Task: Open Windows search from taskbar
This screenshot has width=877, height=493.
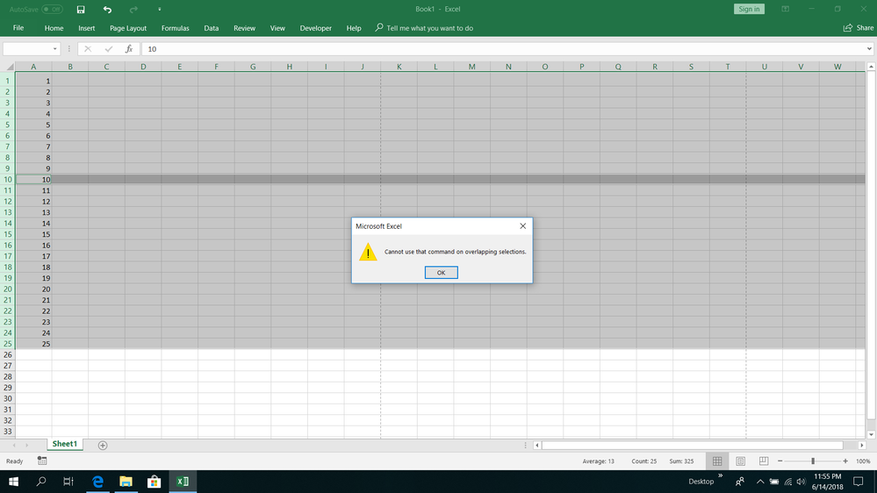Action: point(41,482)
